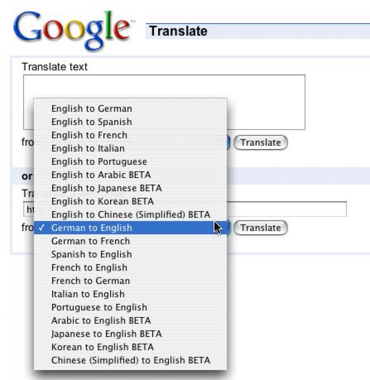Choose German to French
Viewport: 370px width, 380px height.
pyautogui.click(x=91, y=241)
